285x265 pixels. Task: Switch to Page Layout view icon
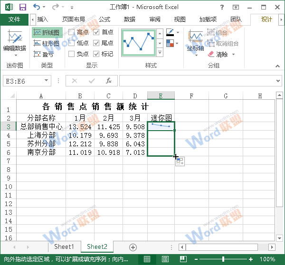165,259
